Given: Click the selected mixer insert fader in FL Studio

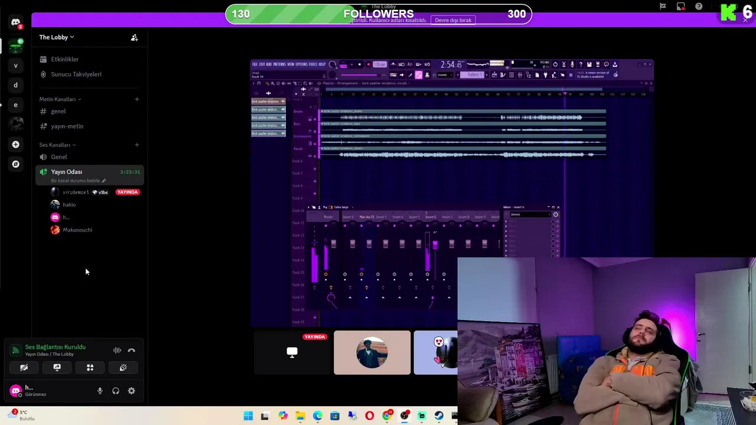Looking at the screenshot, I should click(435, 245).
